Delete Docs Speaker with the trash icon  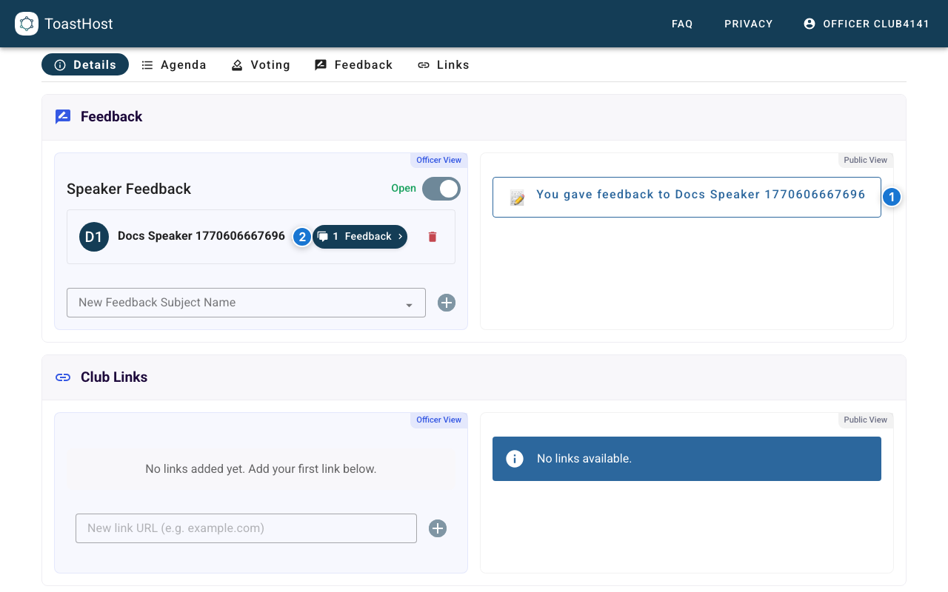pos(433,236)
